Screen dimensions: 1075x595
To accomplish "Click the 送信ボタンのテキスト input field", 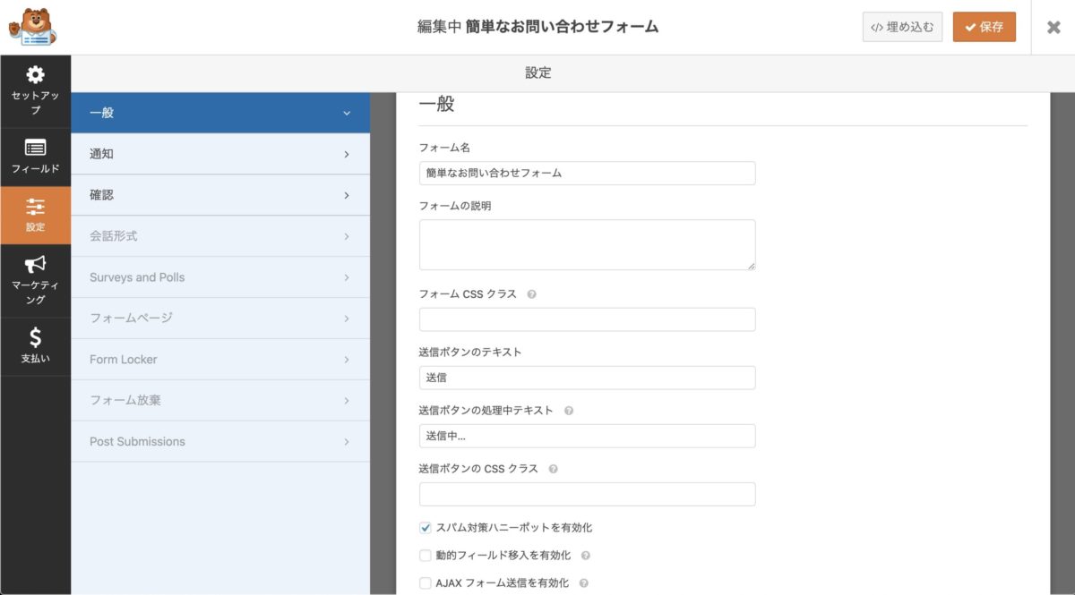I will tap(587, 378).
